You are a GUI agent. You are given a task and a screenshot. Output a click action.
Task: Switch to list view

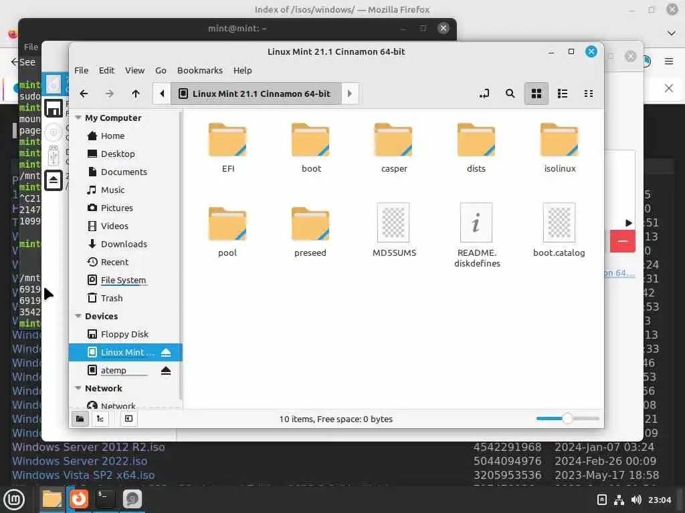[562, 94]
